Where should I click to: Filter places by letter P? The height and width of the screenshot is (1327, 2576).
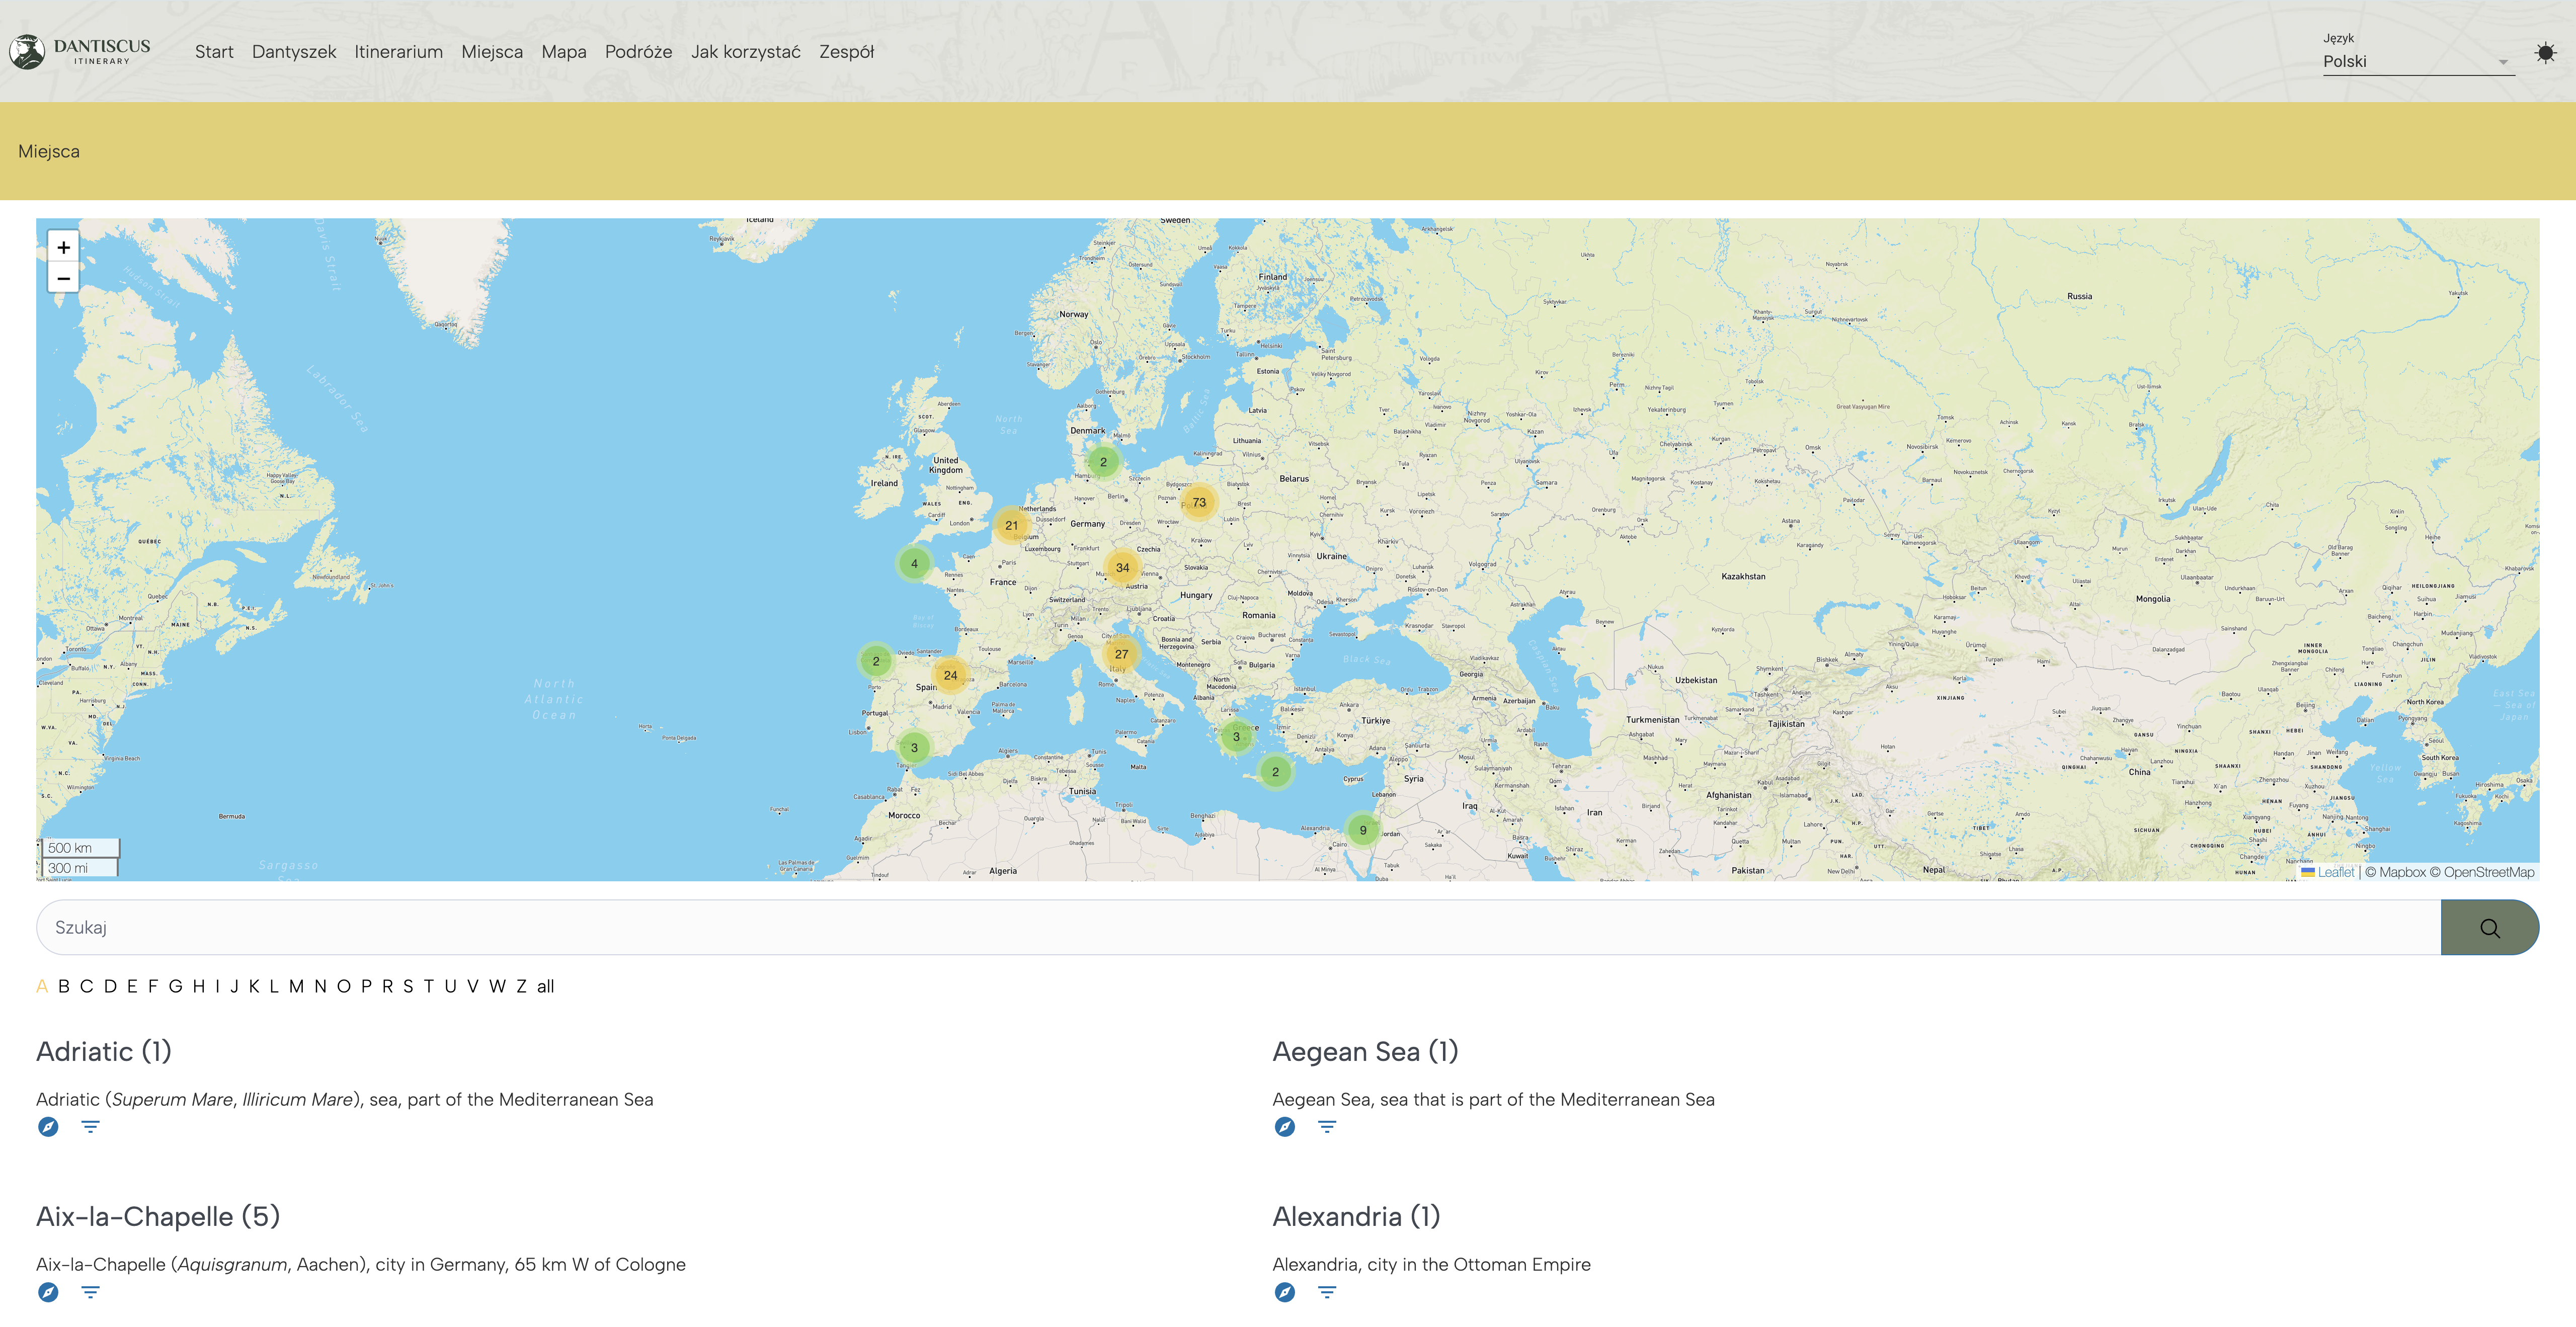click(x=366, y=986)
